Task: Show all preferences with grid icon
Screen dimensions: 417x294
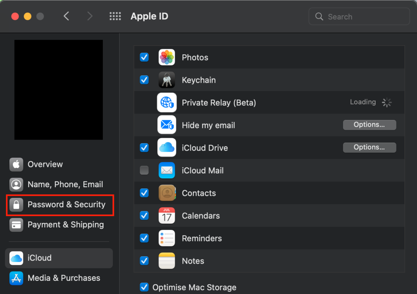Action: [x=115, y=16]
